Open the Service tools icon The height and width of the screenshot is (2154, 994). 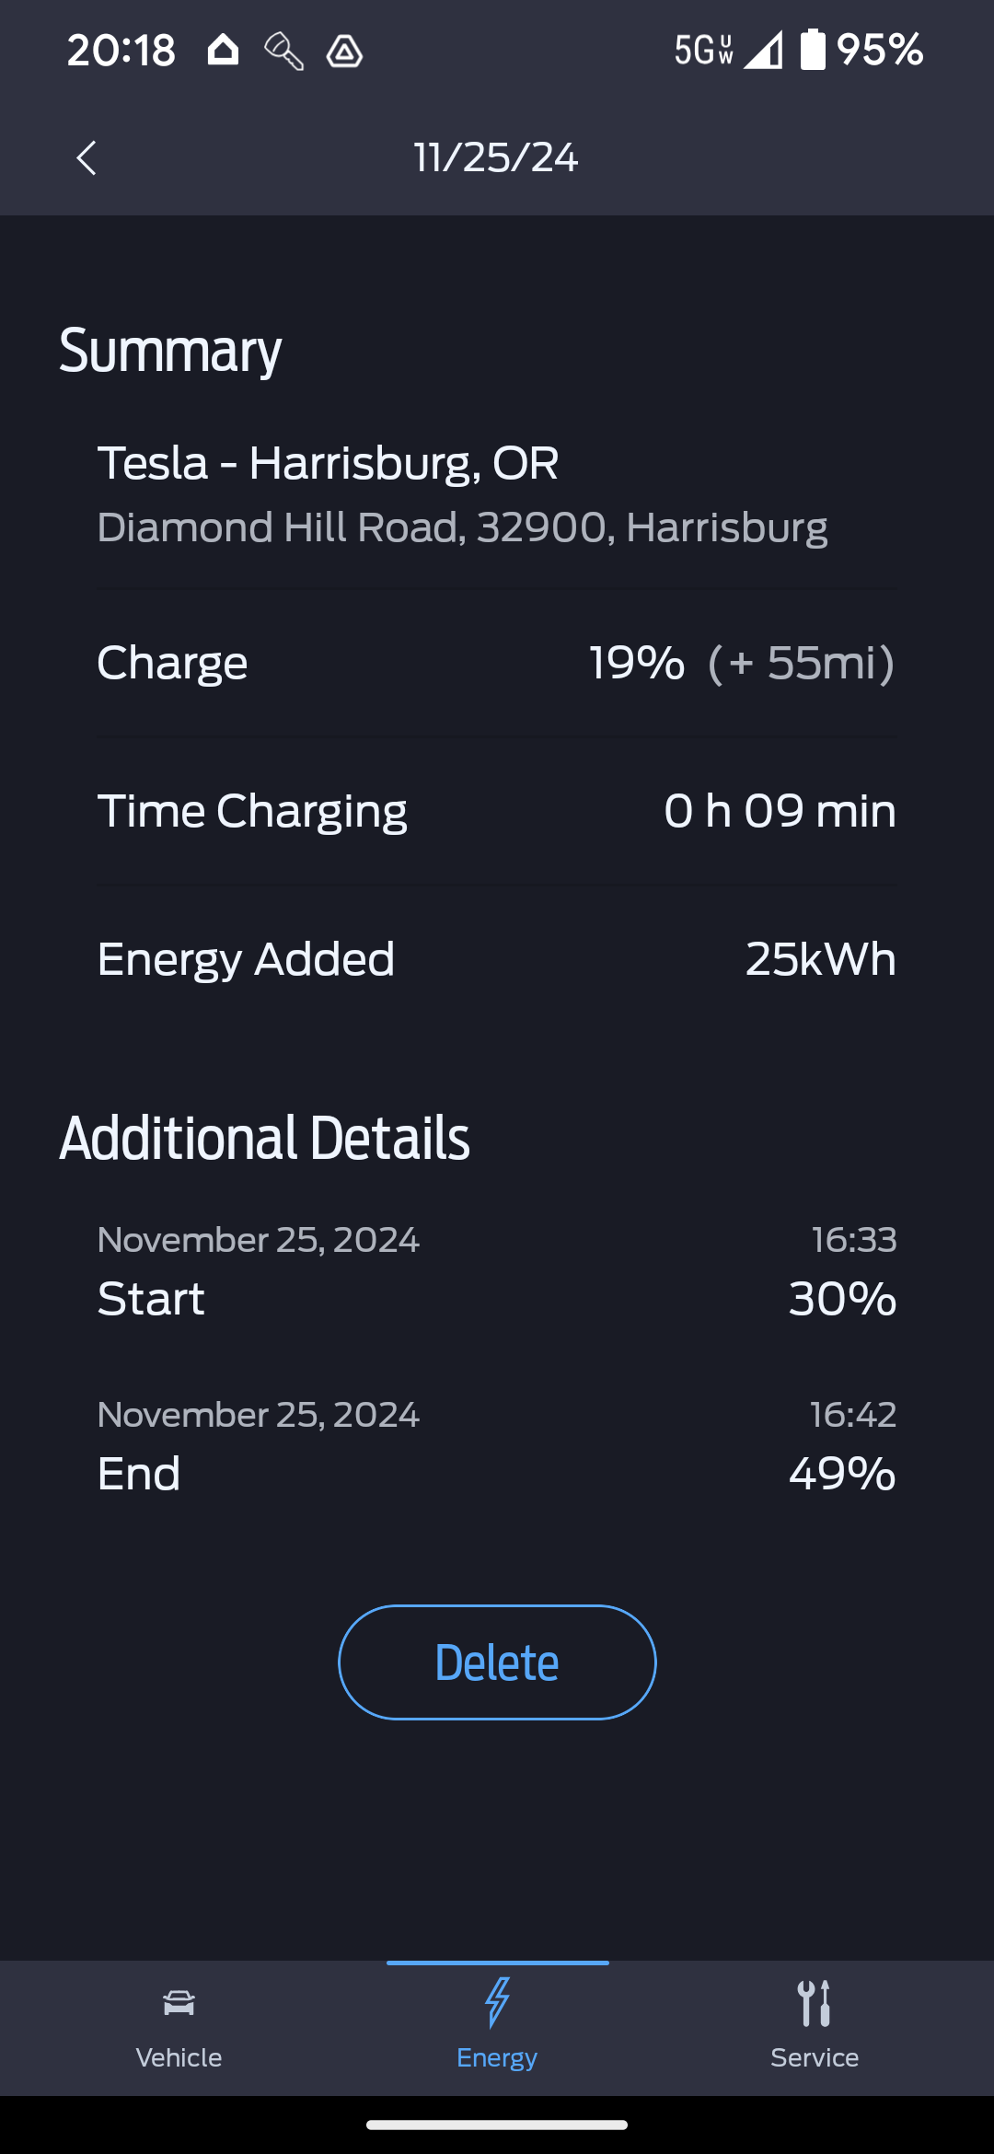pyautogui.click(x=815, y=2002)
